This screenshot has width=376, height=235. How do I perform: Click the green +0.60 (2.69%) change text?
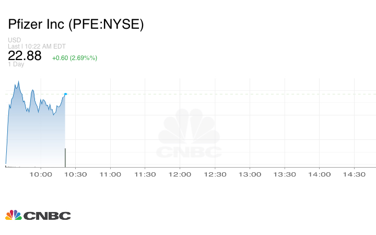(x=75, y=57)
